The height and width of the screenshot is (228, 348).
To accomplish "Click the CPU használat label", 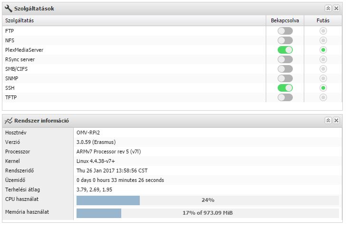I will pos(22,199).
